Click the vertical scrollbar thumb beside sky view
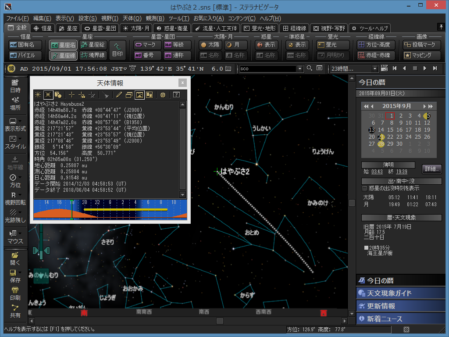The width and height of the screenshot is (449, 337). [x=352, y=203]
